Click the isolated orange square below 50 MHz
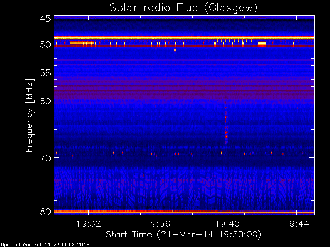Screen dimensions: 330x247 [x=175, y=50]
